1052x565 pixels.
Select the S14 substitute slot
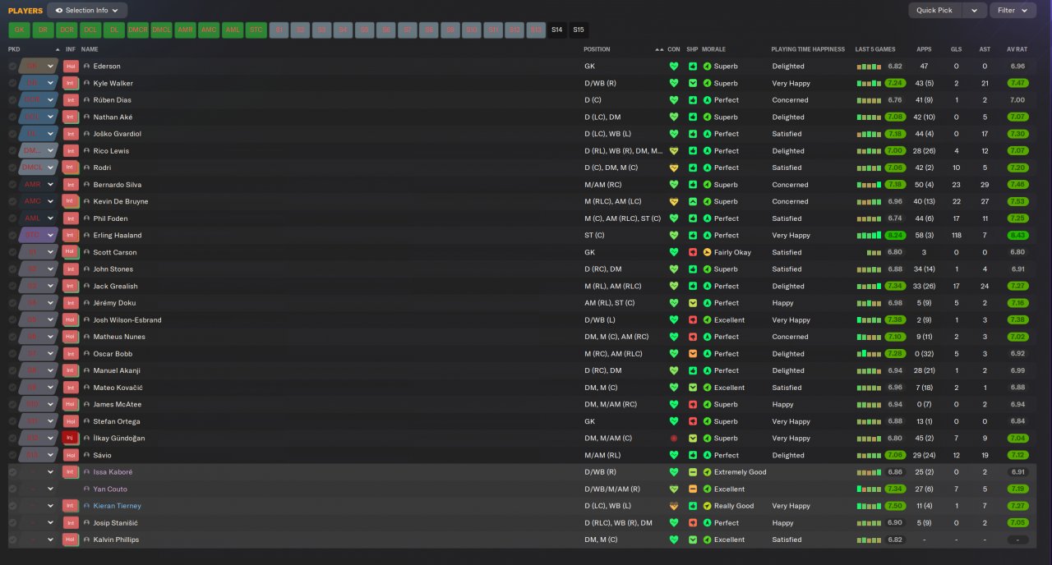click(x=557, y=30)
